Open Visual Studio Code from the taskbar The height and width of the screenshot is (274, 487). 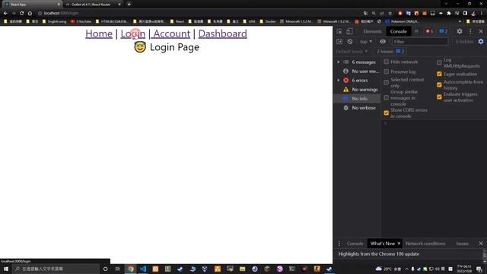pos(143,269)
